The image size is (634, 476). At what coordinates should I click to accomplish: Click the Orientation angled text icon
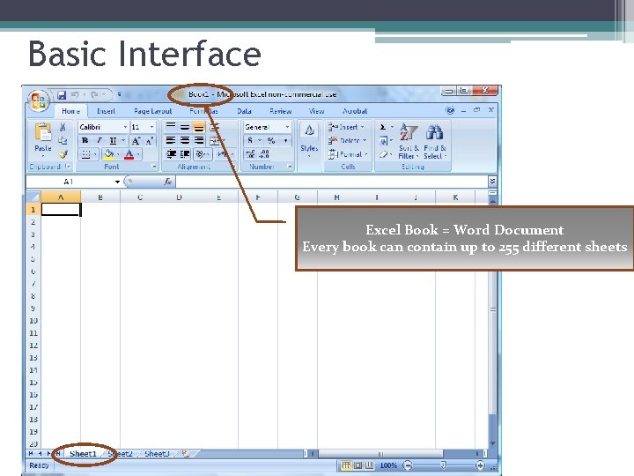[x=200, y=154]
